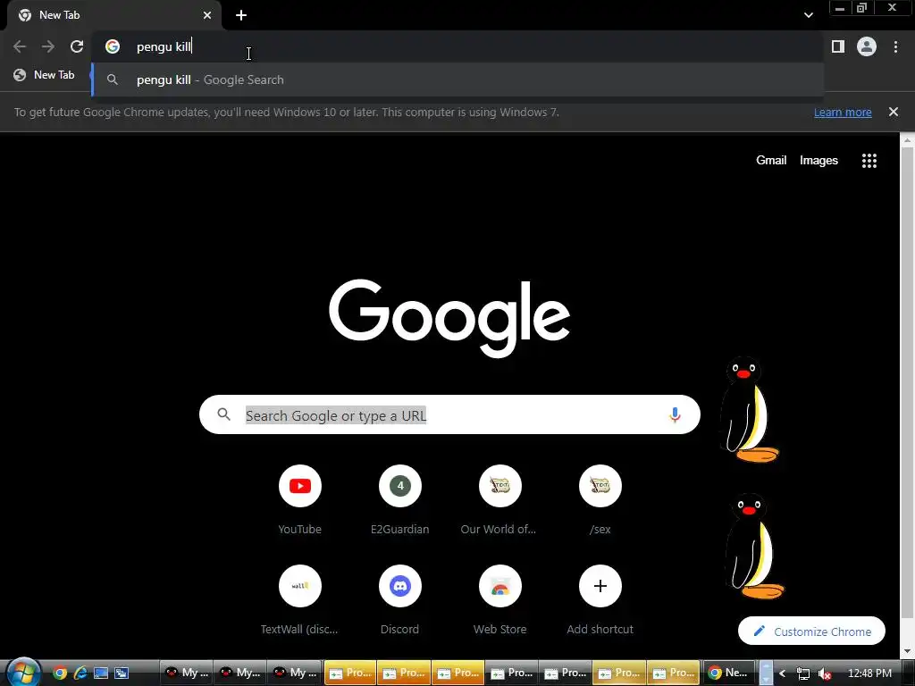Click the page scrollbar down arrow
Image resolution: width=915 pixels, height=686 pixels.
click(x=908, y=651)
